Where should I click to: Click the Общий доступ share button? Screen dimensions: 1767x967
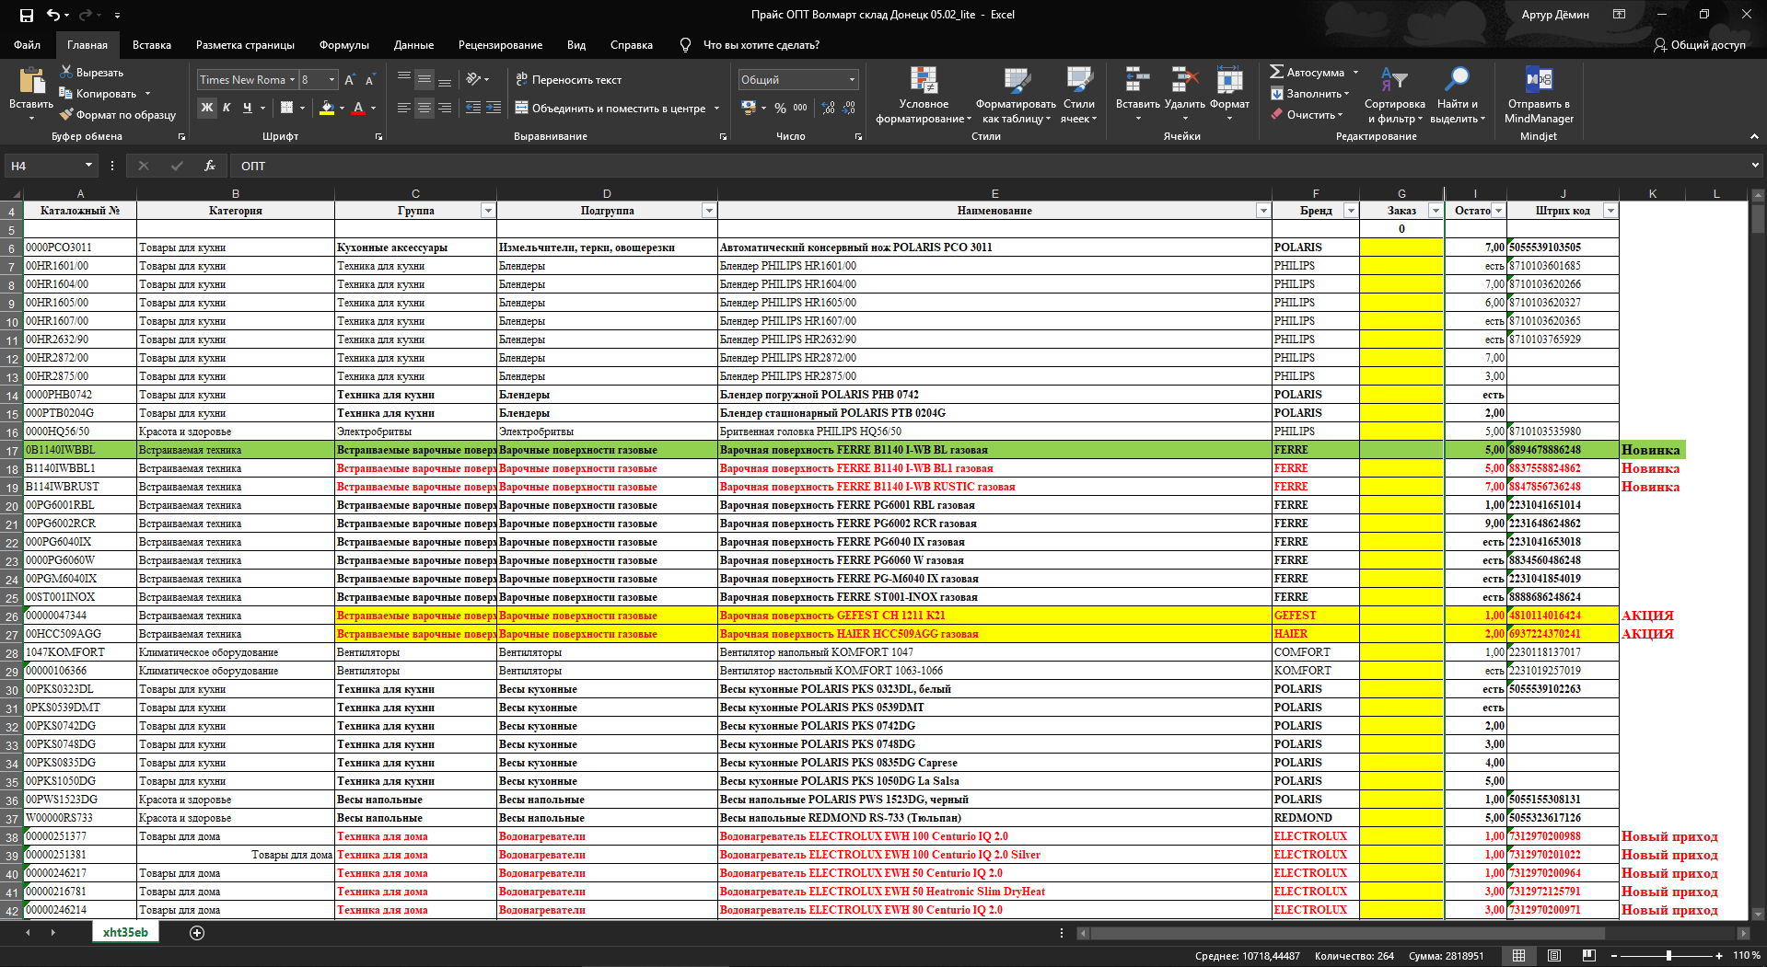(x=1700, y=45)
